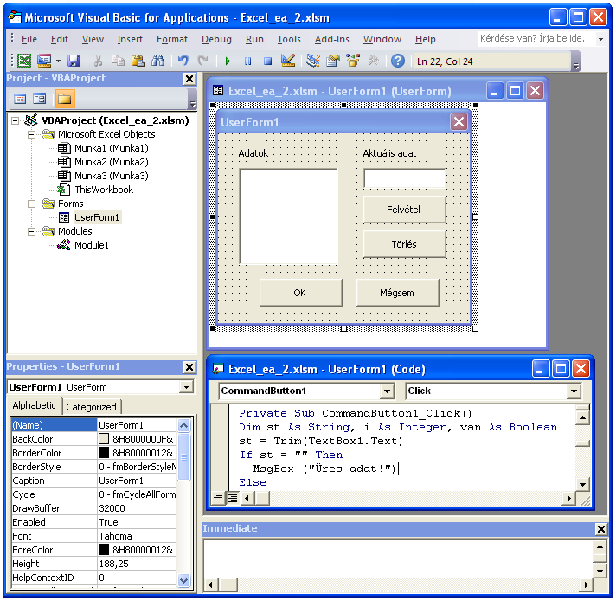The width and height of the screenshot is (616, 601).
Task: Open the File menu
Action: click(29, 39)
